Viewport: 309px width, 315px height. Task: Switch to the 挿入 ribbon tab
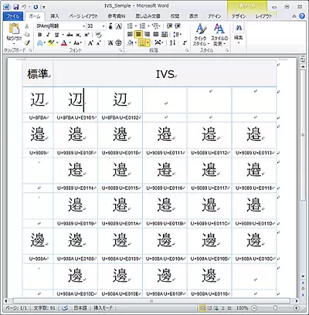[x=55, y=16]
